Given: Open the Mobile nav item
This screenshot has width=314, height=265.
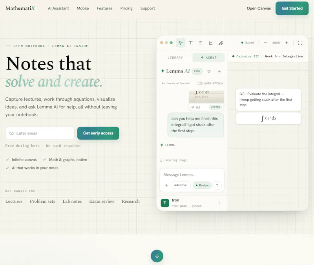Looking at the screenshot, I should coord(83,8).
